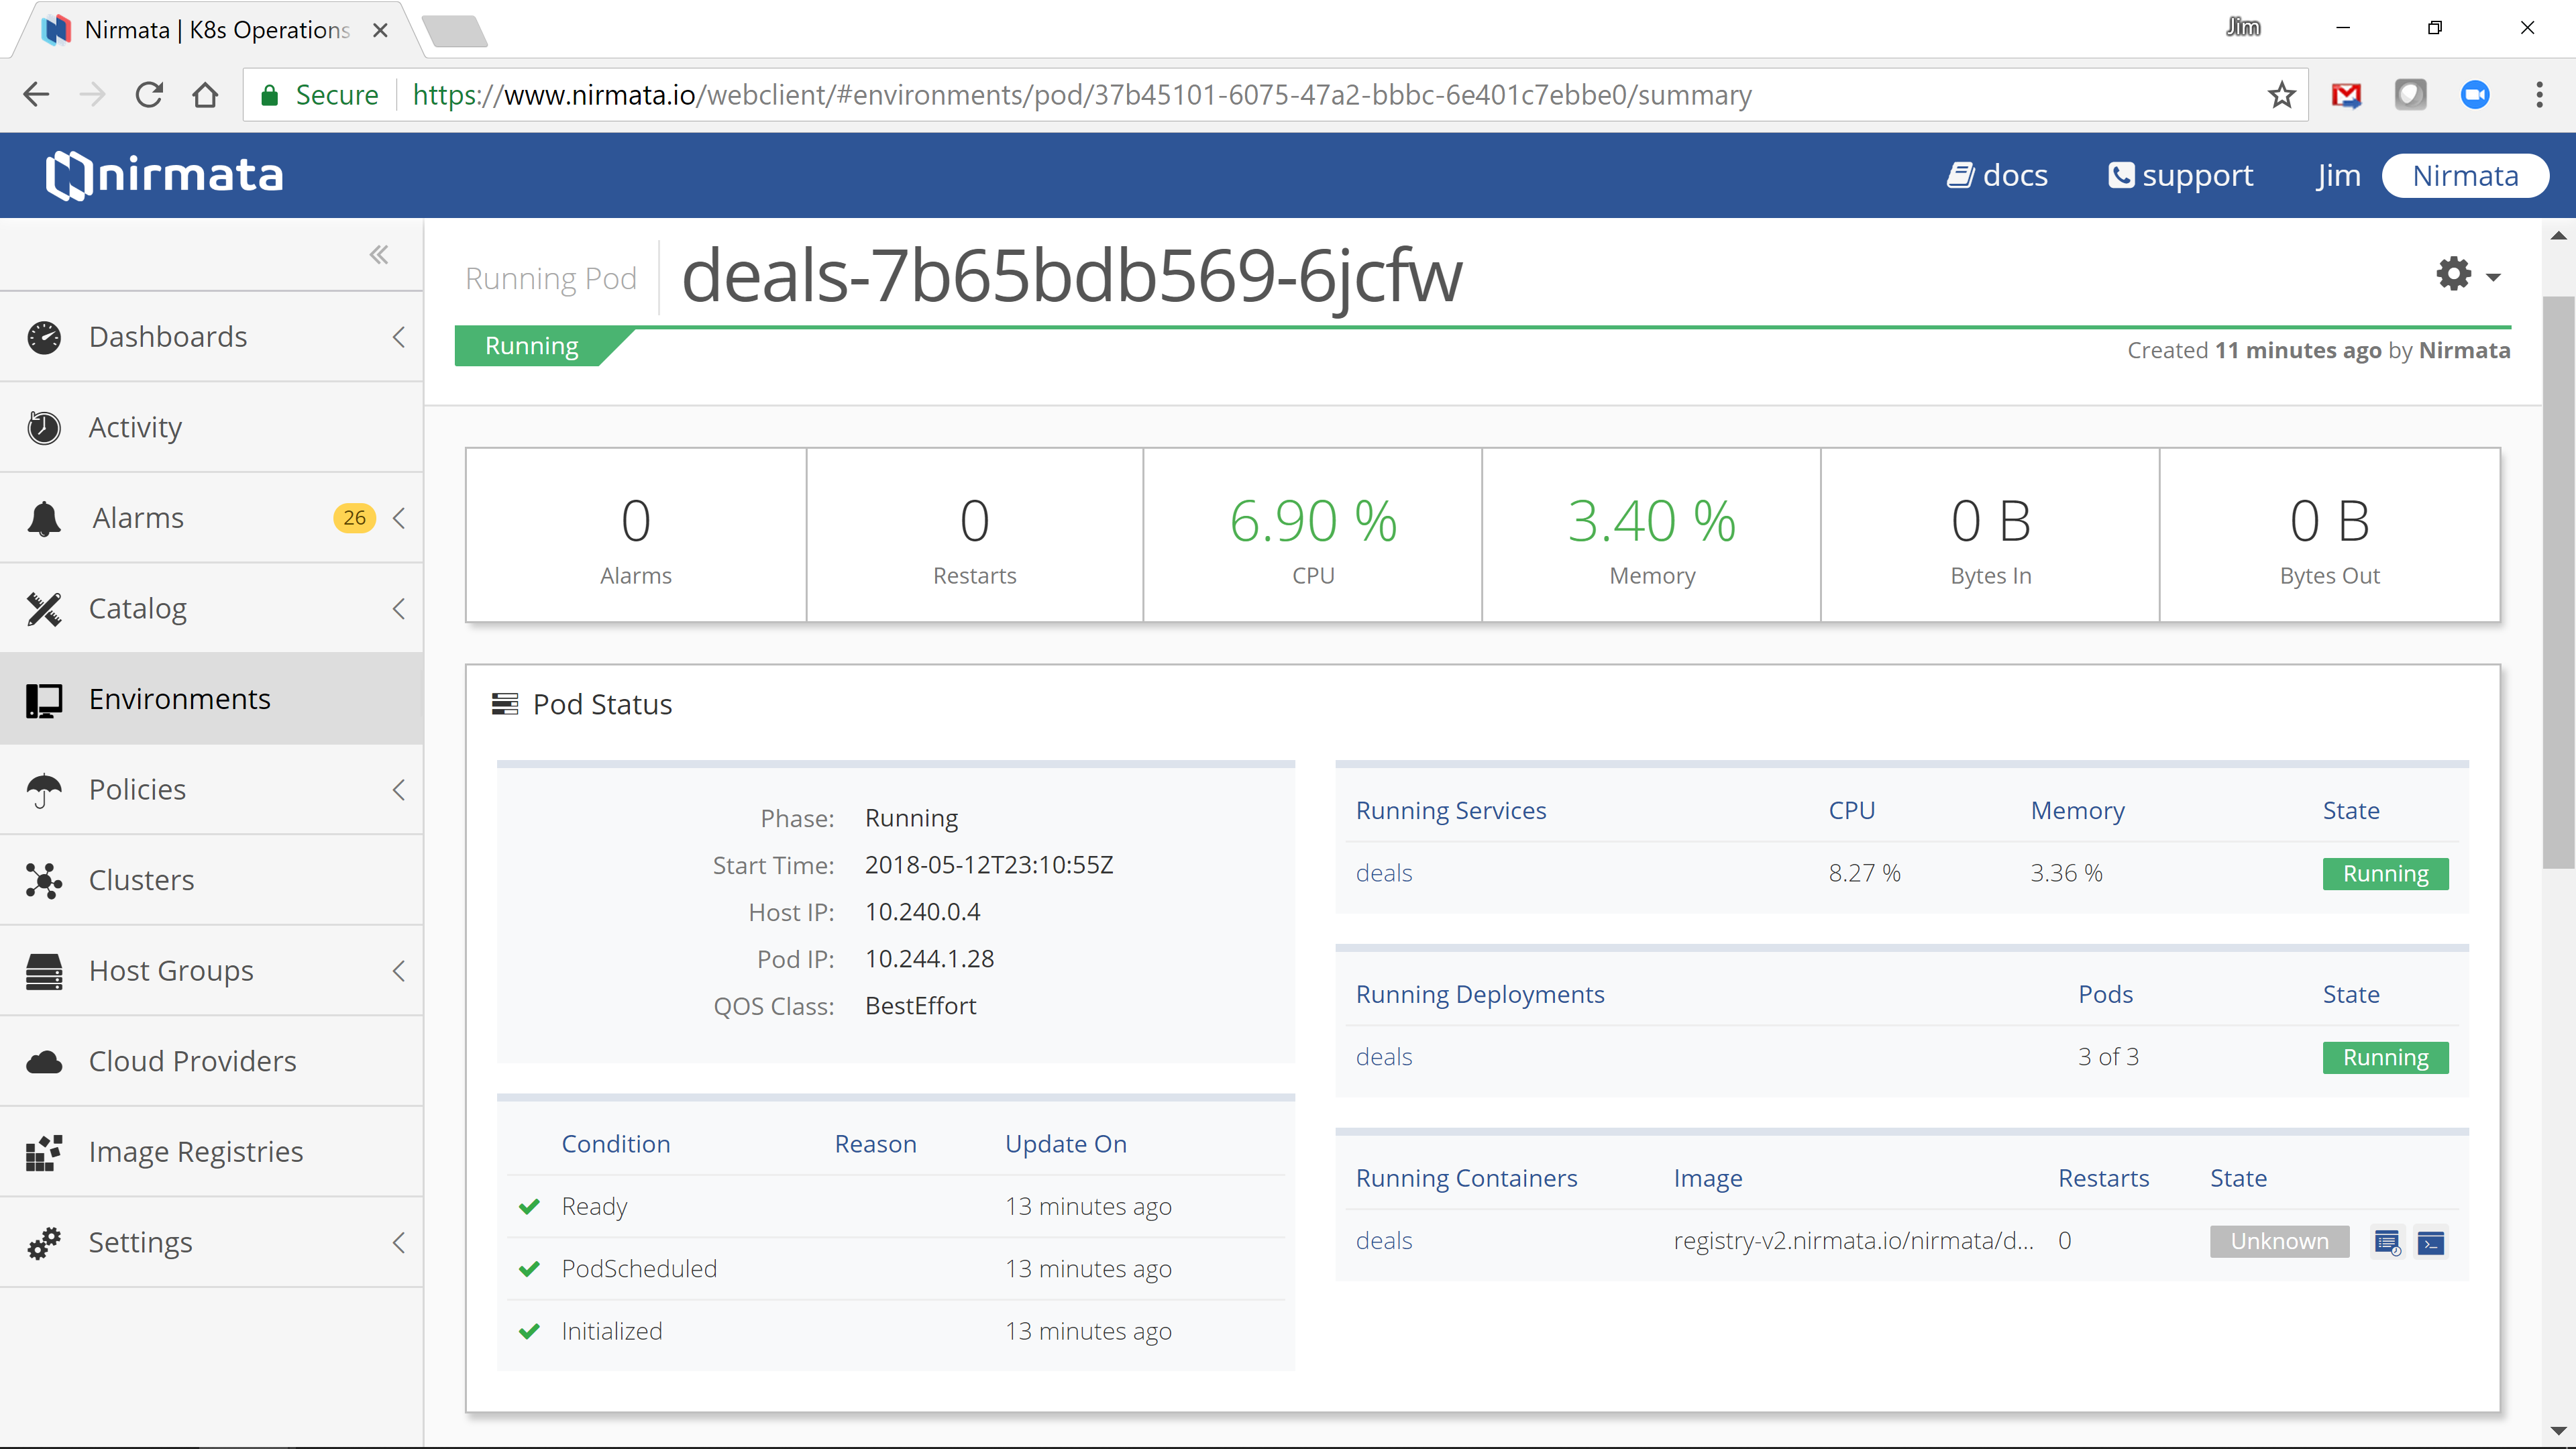
Task: Open Gmail extension icon
Action: 2346,95
